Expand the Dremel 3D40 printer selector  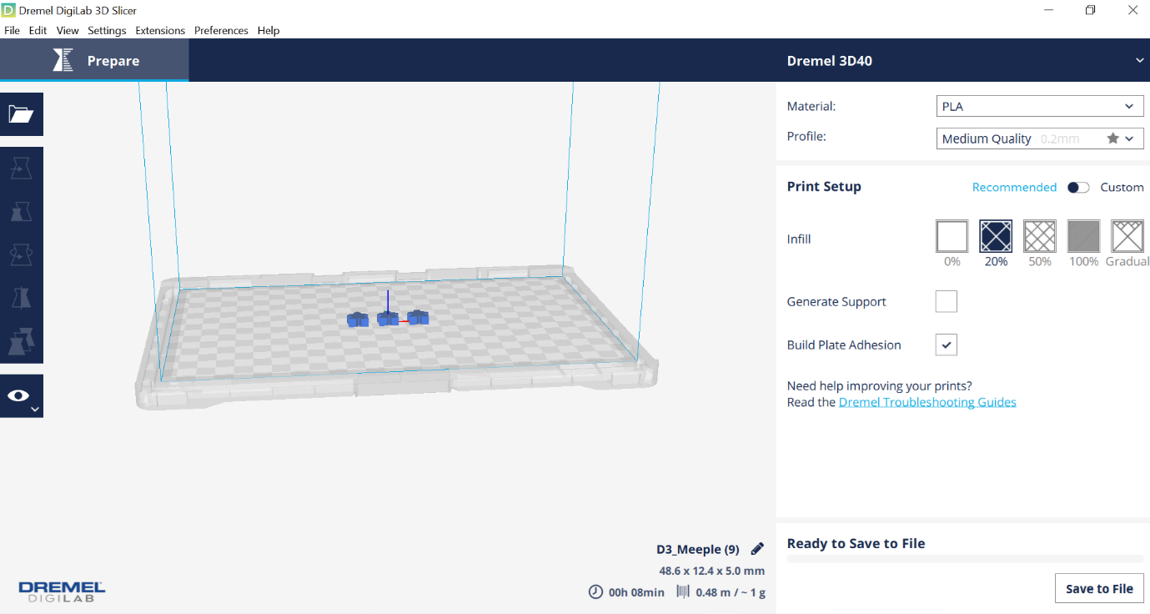(x=1139, y=61)
